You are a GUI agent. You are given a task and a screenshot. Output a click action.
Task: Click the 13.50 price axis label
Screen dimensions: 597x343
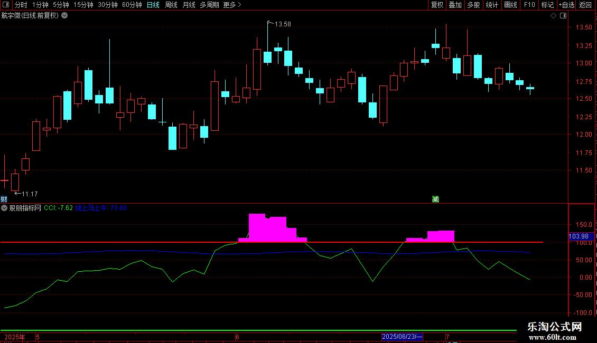pos(584,27)
